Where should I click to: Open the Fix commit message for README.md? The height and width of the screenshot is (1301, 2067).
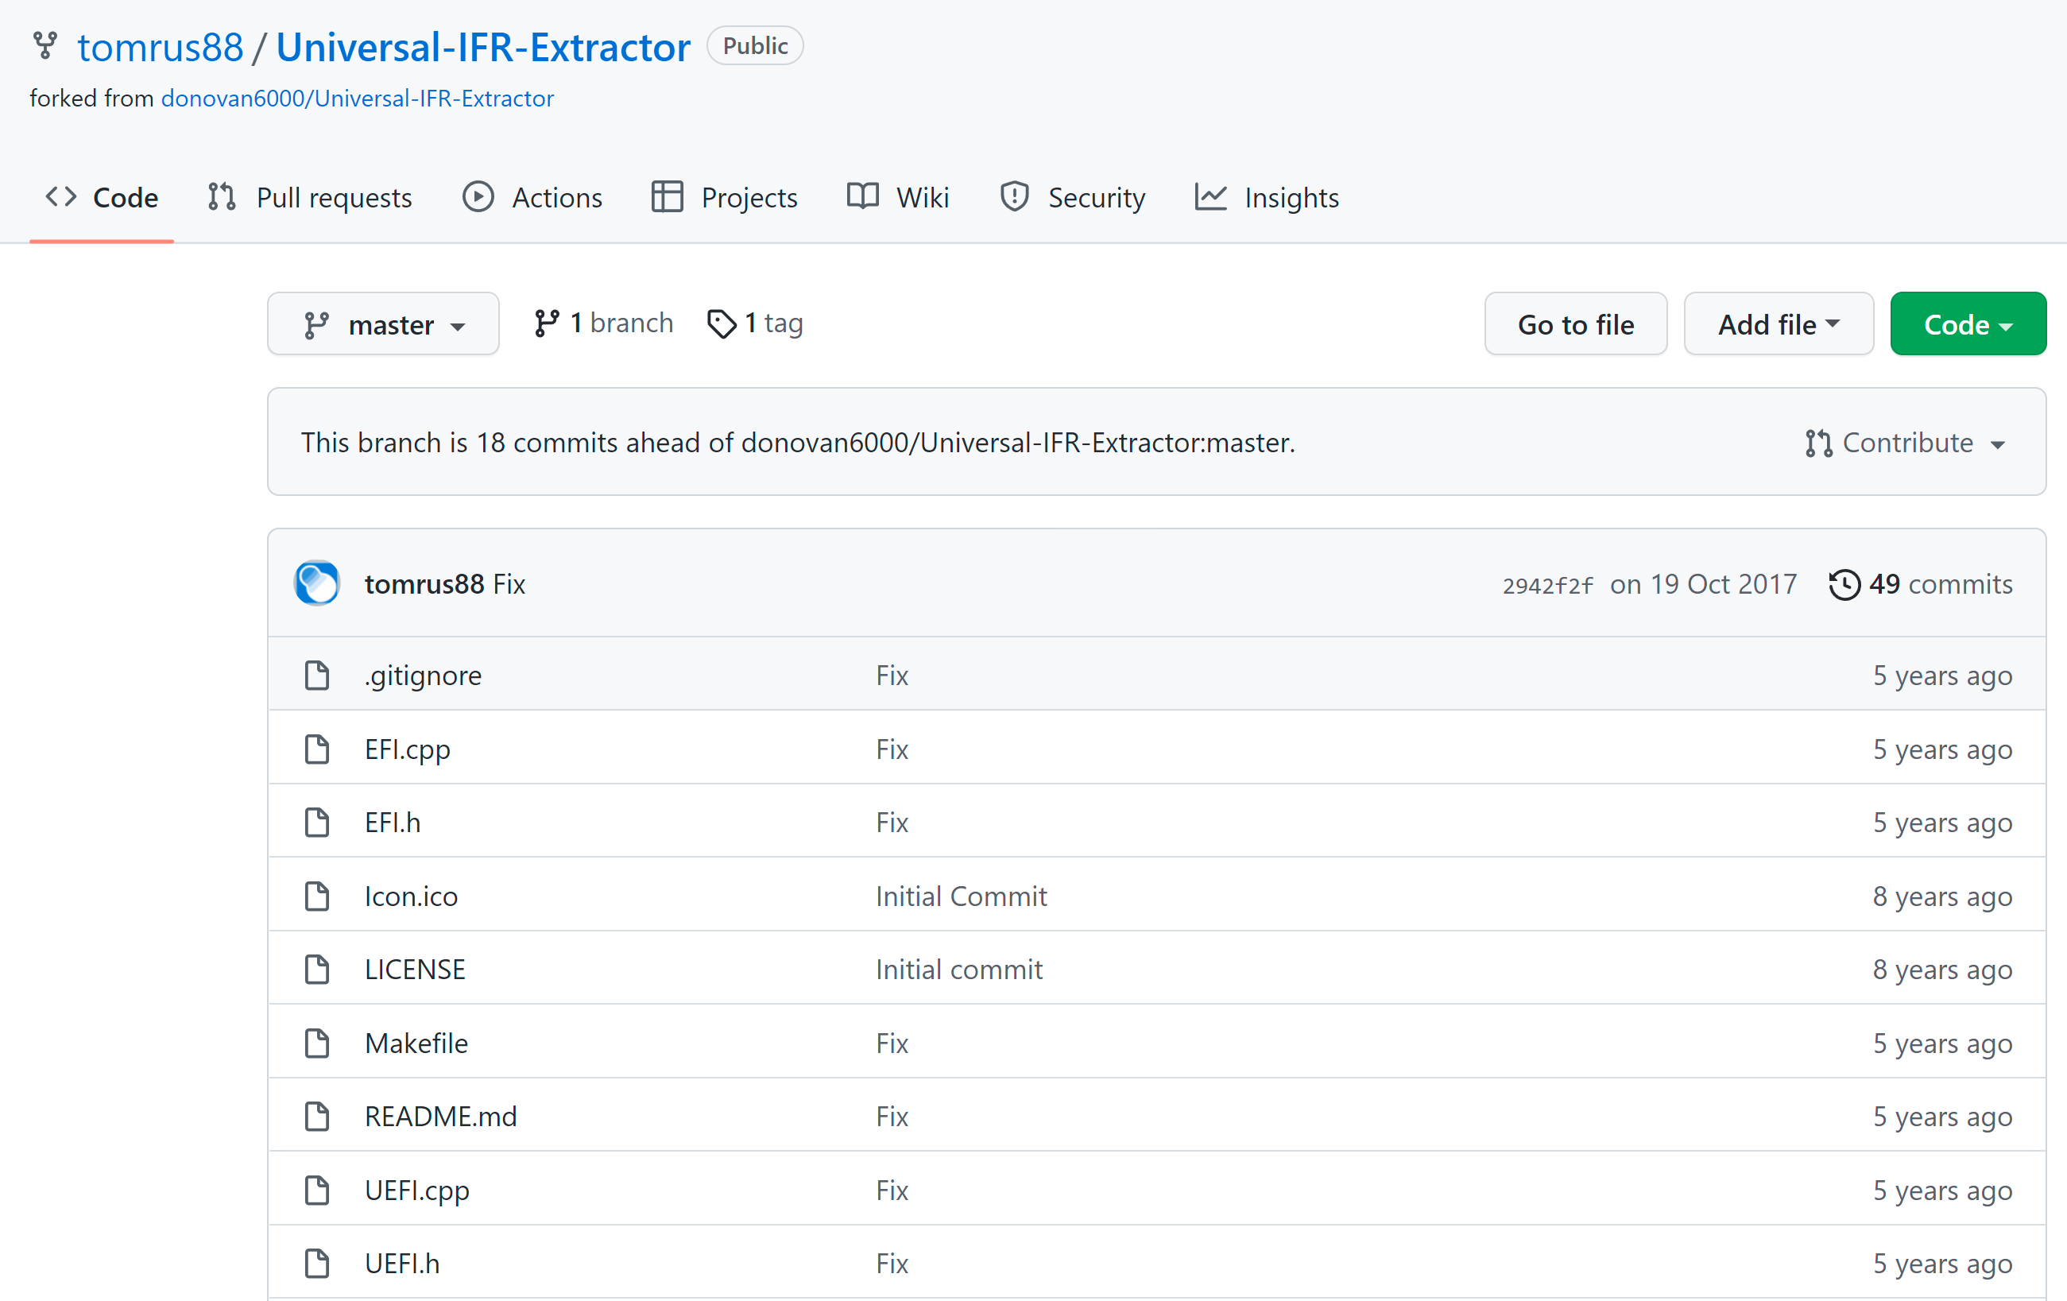(892, 1117)
